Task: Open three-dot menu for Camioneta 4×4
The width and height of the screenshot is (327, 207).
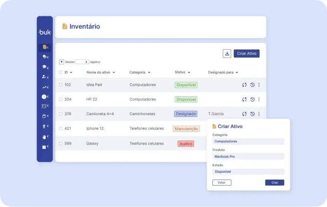Action: pyautogui.click(x=259, y=114)
